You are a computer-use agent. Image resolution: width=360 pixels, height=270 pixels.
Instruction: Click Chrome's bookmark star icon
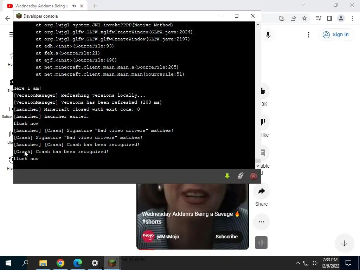pos(304,18)
